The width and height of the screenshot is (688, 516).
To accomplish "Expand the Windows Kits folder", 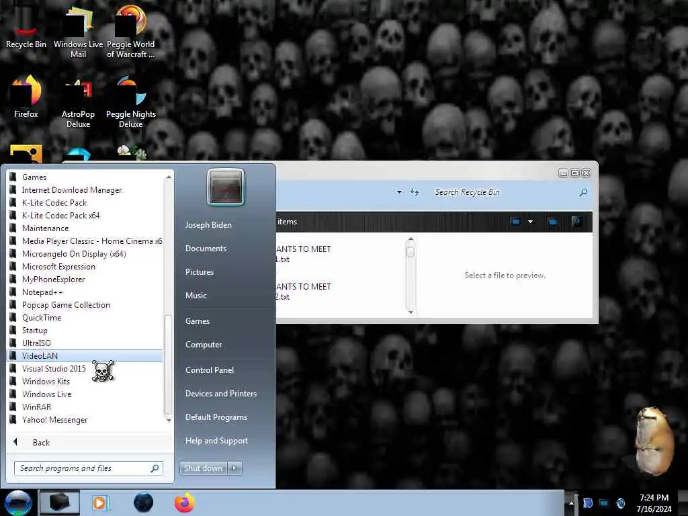I will coord(85,382).
